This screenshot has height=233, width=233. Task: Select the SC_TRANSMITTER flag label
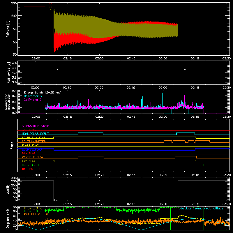coord(34,141)
